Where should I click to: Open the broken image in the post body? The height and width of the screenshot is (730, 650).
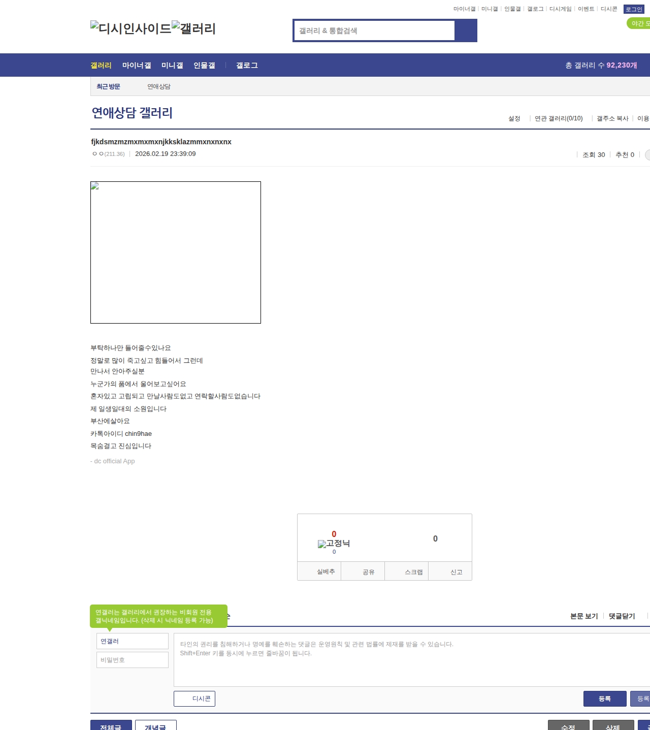click(x=176, y=252)
